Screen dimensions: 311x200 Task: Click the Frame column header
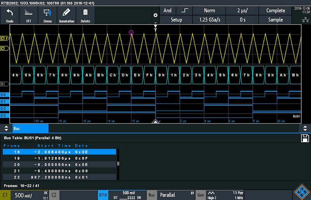pyautogui.click(x=12, y=146)
